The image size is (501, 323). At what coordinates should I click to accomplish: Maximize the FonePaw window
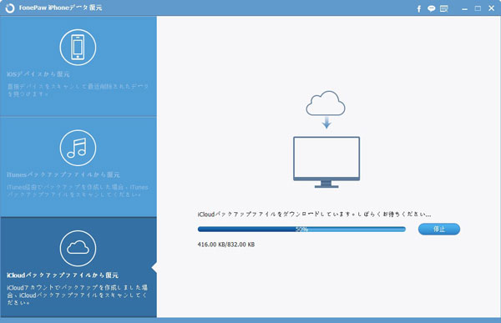tap(478, 8)
